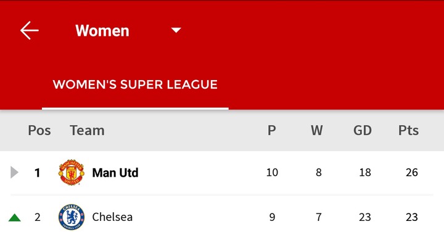Open the Man Utd team name
Viewport: 444px width, 232px height.
pos(115,173)
